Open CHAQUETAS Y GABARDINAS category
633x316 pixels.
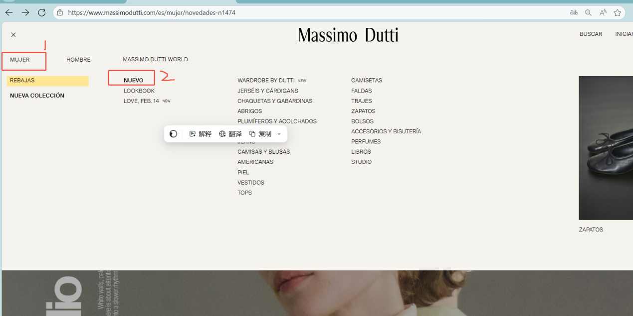(275, 101)
